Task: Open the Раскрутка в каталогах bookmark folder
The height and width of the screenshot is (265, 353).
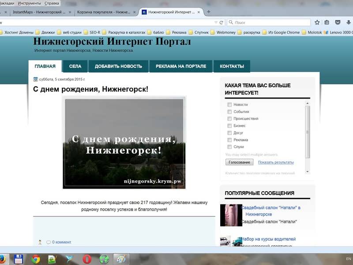Action: coord(124,32)
